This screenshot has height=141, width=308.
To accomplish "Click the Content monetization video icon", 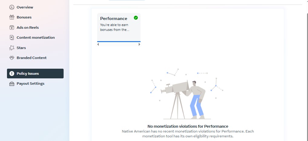I will pyautogui.click(x=12, y=38).
